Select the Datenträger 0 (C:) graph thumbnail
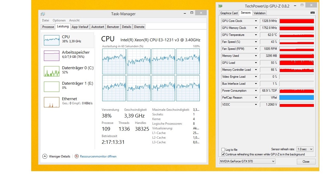325x174 pixels. [x=51, y=71]
